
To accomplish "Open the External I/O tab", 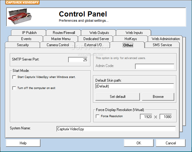I will coord(93,45).
